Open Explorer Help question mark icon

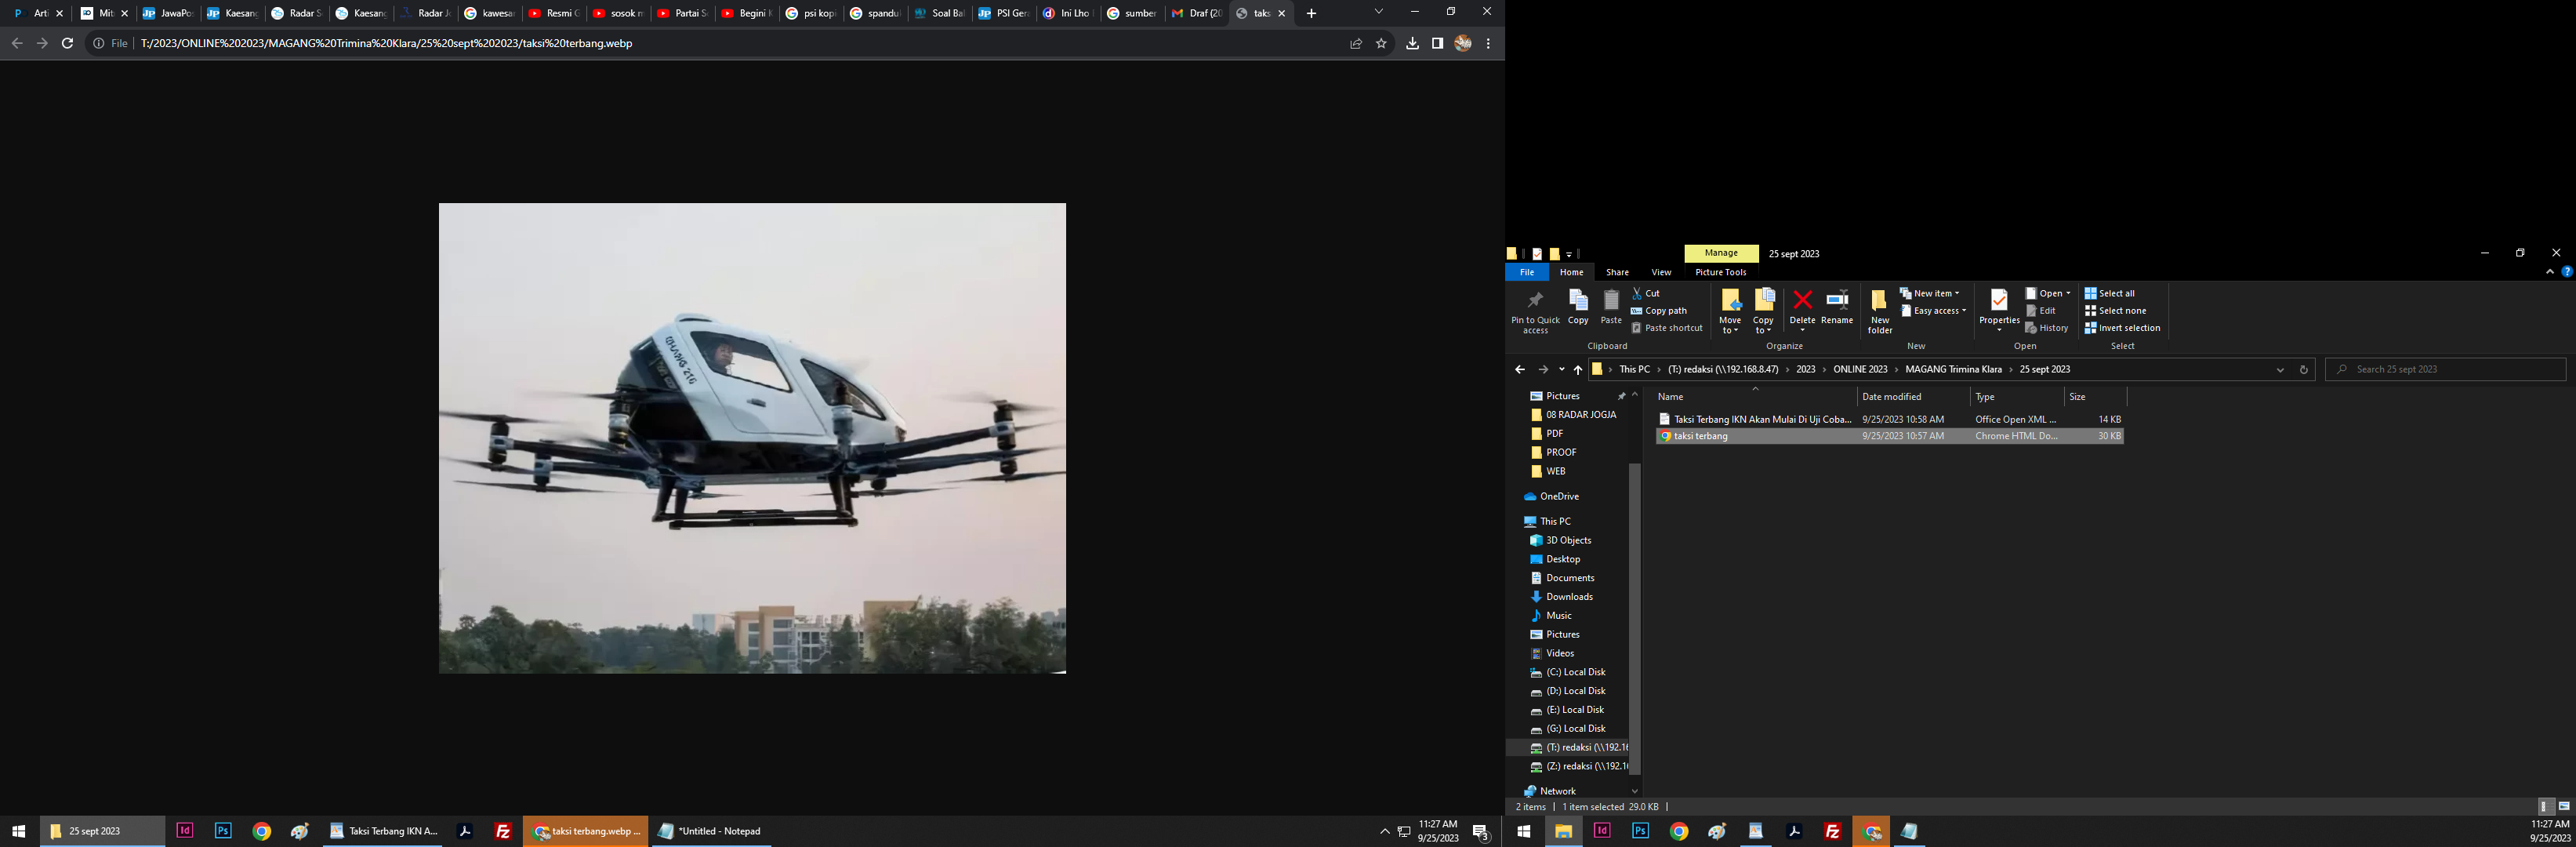[x=2566, y=272]
